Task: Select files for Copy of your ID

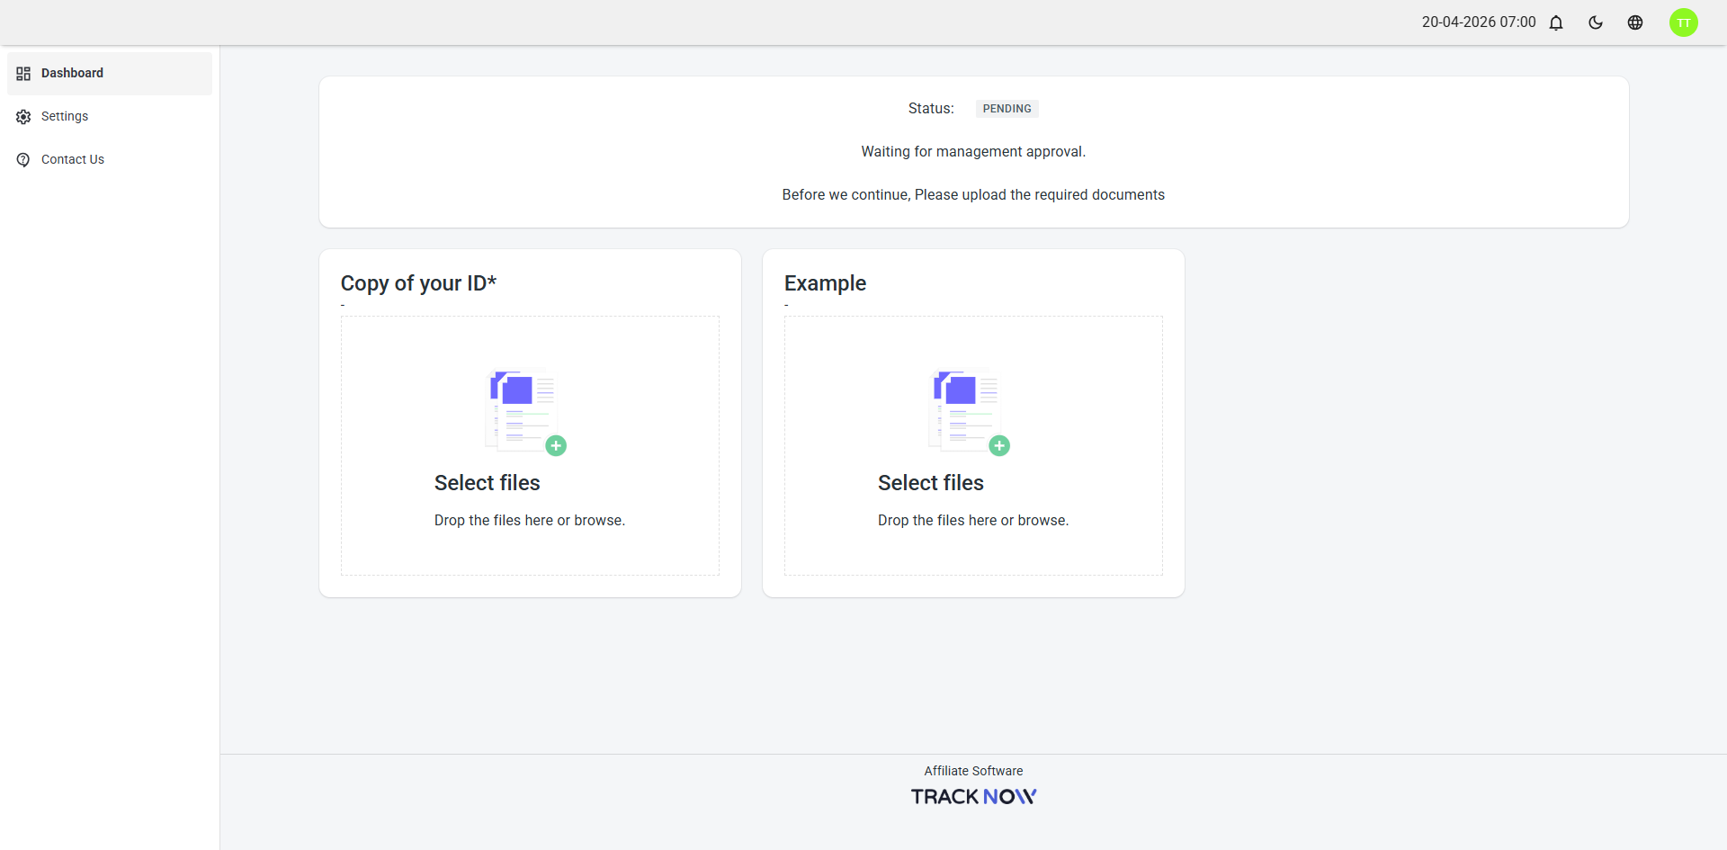Action: pos(487,483)
